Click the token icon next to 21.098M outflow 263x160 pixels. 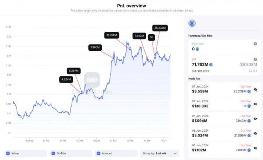click(x=249, y=135)
